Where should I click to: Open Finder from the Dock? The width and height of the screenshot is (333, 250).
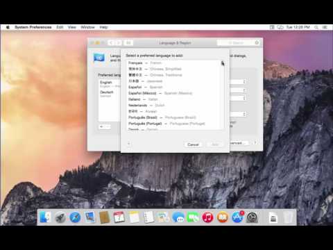(x=45, y=217)
